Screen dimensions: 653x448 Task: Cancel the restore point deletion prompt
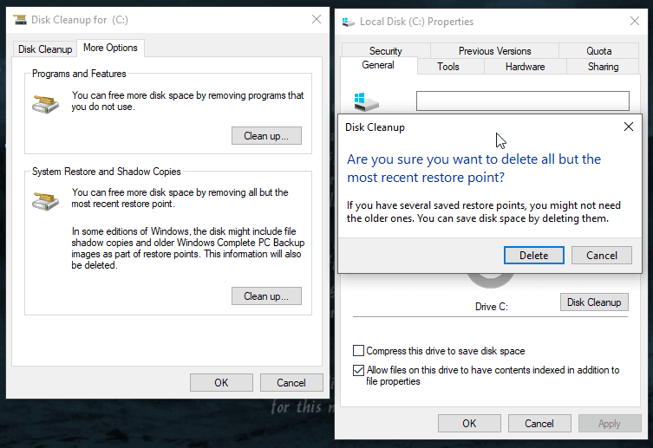pos(601,255)
